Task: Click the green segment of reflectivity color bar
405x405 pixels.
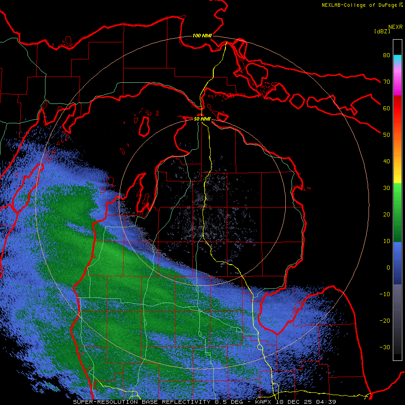Action: (x=397, y=212)
